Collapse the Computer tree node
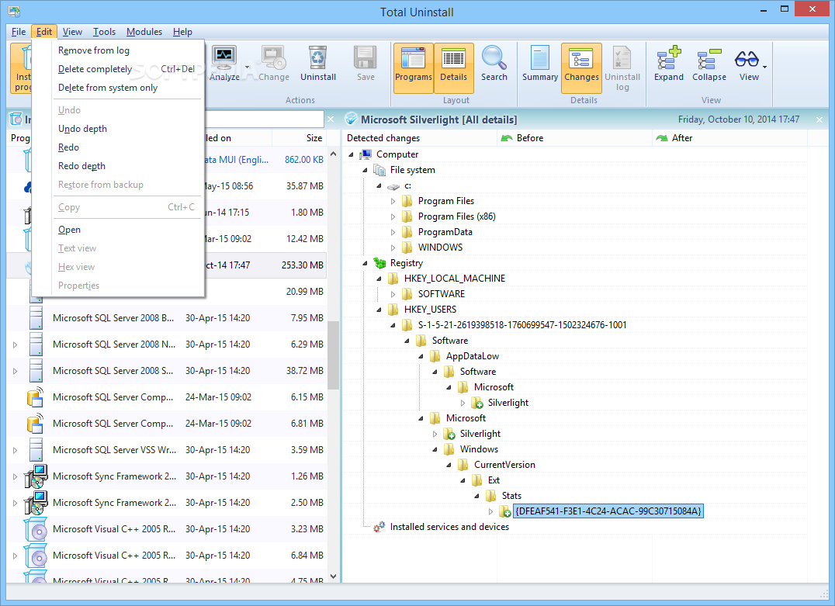 click(x=351, y=154)
